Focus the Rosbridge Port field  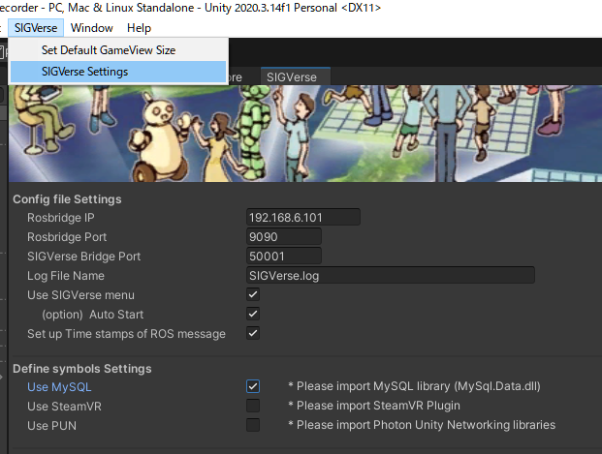284,236
